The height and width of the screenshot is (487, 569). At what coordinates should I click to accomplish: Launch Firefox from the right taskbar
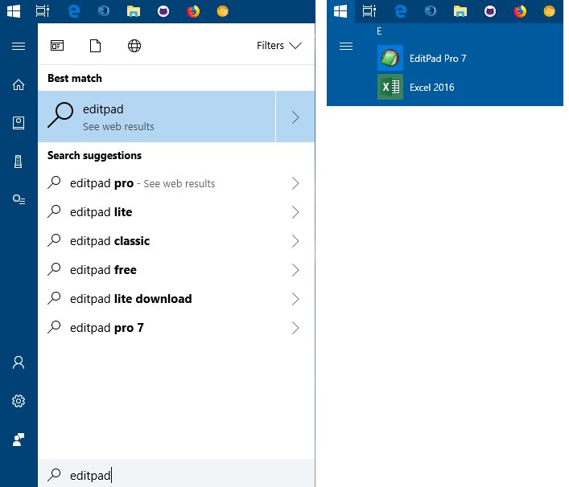(520, 11)
